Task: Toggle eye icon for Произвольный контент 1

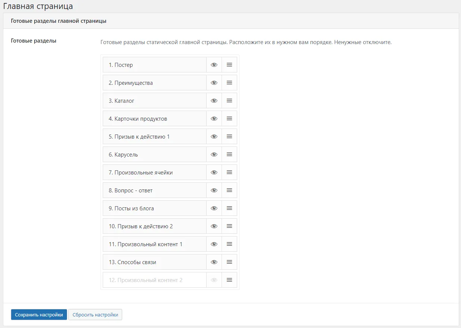Action: click(214, 244)
